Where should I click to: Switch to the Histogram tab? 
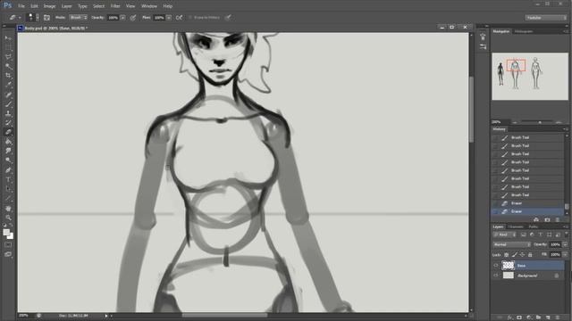point(524,32)
